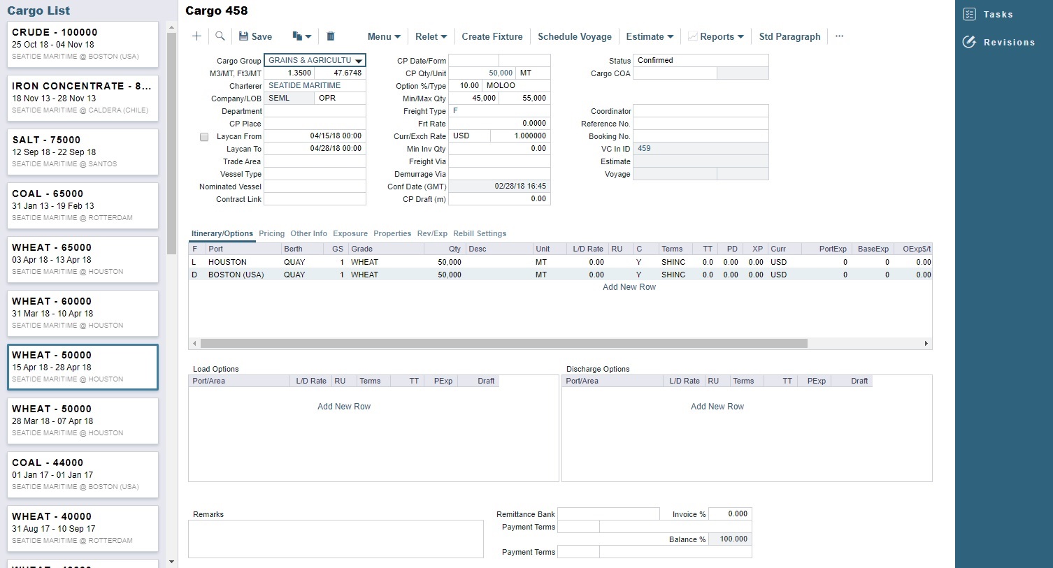Click the itinerary grid horizontal scrollbar
Image resolution: width=1053 pixels, height=568 pixels.
point(503,344)
